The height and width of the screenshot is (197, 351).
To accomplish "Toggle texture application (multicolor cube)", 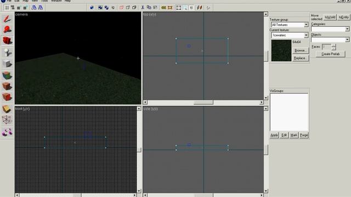I will tap(7, 75).
